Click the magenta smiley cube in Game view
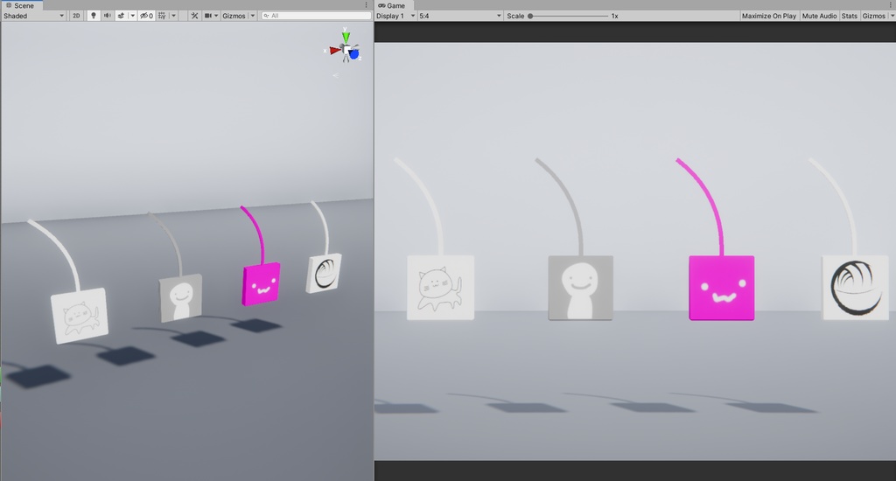This screenshot has height=481, width=896. 722,288
